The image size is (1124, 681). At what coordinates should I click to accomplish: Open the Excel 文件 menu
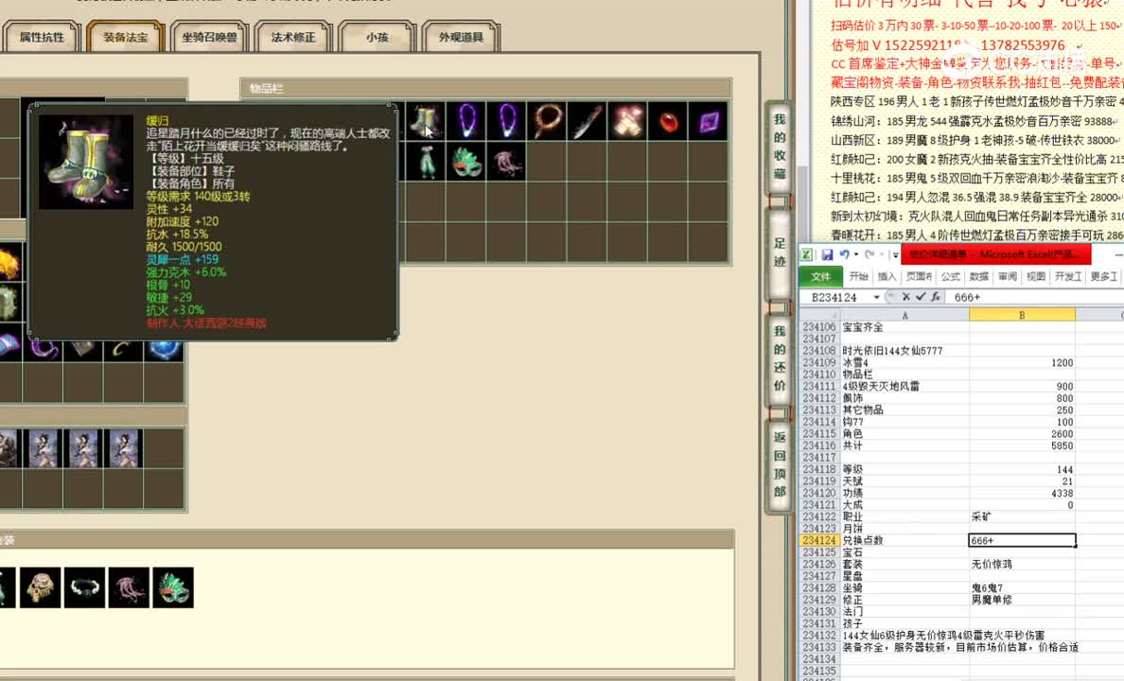tap(821, 277)
